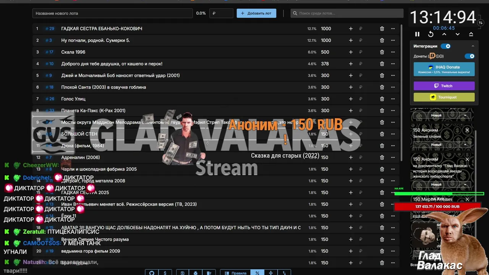Viewport: 489px width, 275px height.
Task: Add amount to Голос Улиц lot
Action: point(351,99)
